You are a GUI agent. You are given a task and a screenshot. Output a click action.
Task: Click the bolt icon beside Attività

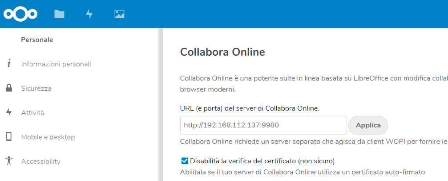click(x=9, y=112)
